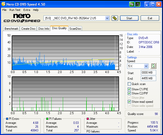163x135 pixels.
Task: Open the Run Test menu
Action: tap(15, 10)
